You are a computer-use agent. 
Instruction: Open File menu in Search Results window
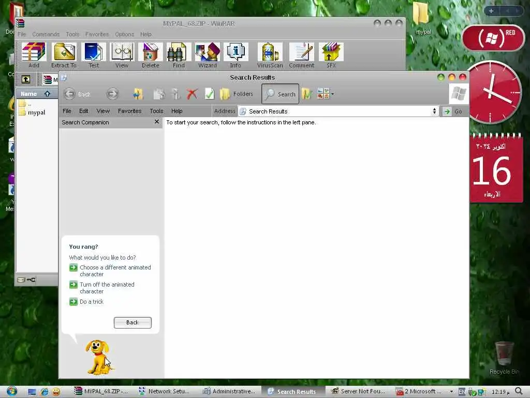(x=67, y=111)
